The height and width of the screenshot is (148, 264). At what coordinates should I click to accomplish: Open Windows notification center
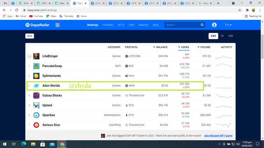(x=257, y=144)
